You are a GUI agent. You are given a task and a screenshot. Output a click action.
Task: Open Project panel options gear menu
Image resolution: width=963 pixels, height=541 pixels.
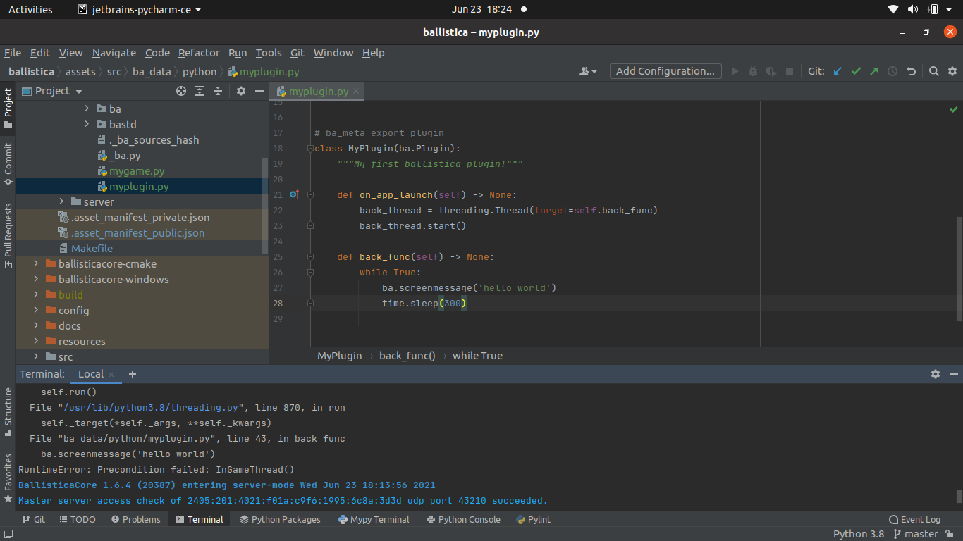coord(239,91)
